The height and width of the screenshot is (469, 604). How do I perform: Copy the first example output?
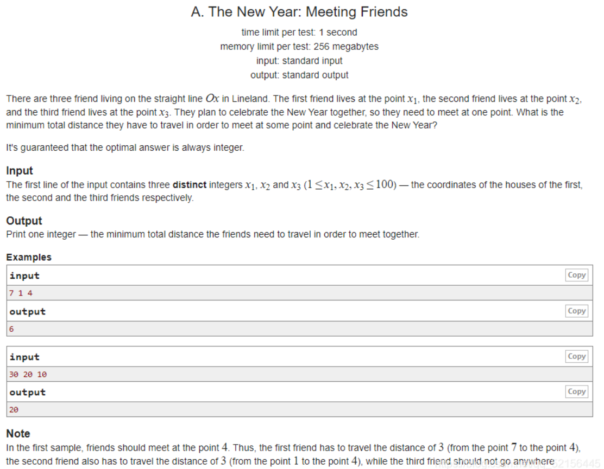coord(576,311)
